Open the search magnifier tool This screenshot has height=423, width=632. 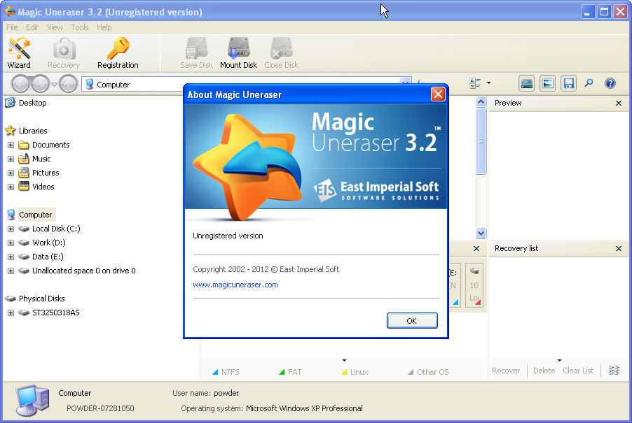pyautogui.click(x=589, y=83)
